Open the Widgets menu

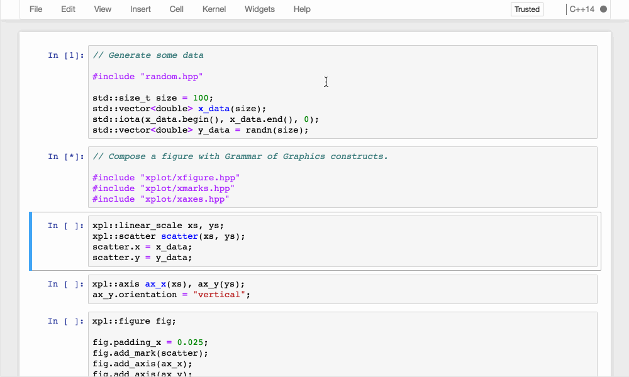pos(260,9)
